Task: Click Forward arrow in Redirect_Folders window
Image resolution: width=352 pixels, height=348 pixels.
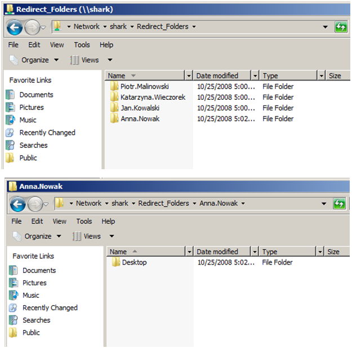Action: 32,28
